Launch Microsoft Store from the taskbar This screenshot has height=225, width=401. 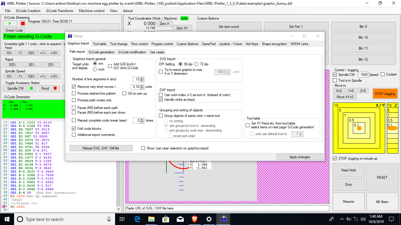click(x=166, y=219)
